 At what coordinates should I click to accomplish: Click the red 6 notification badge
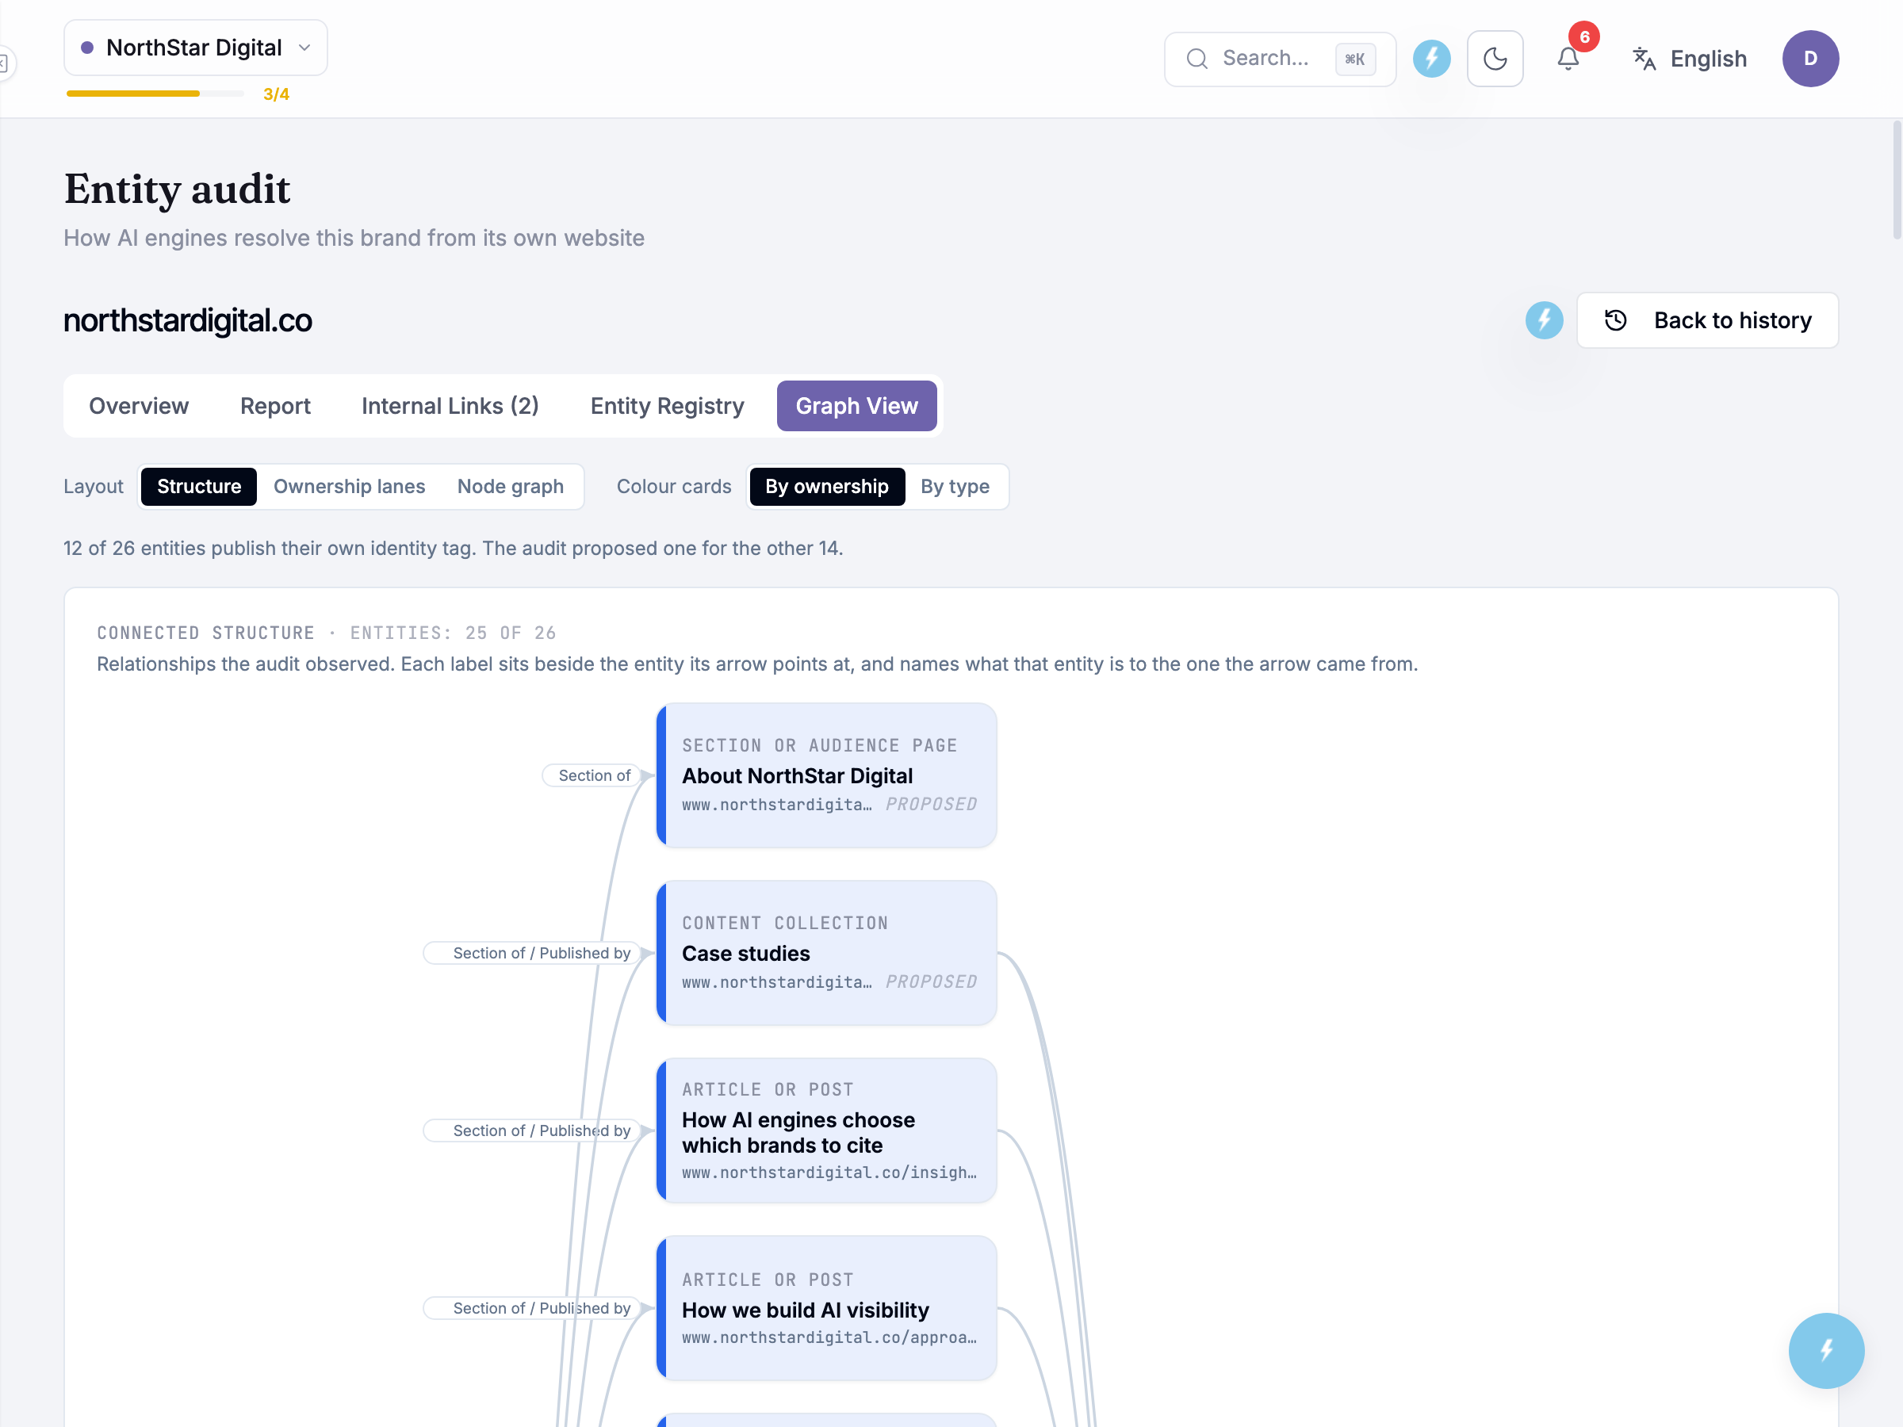(1583, 37)
